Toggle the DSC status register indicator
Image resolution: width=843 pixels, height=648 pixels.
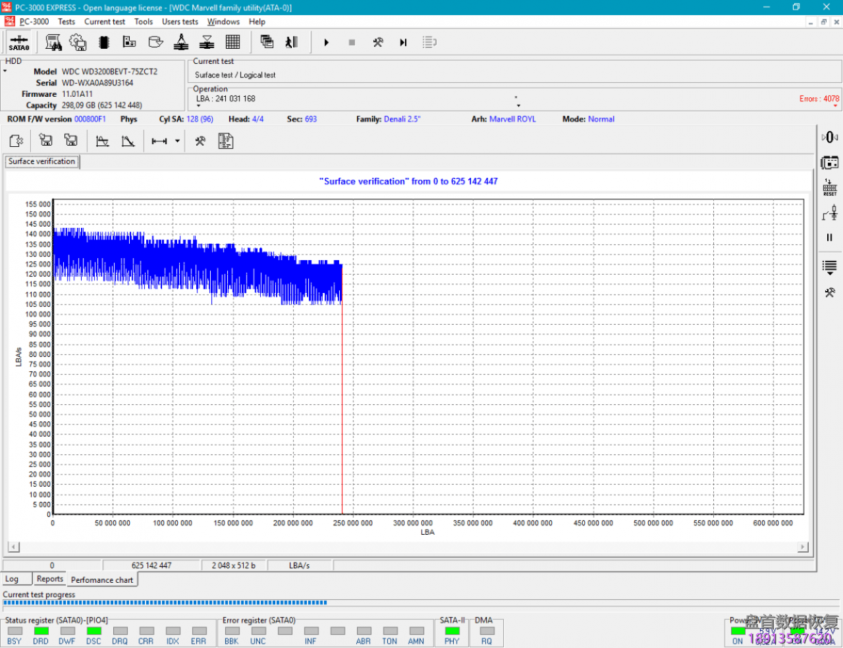[x=94, y=632]
